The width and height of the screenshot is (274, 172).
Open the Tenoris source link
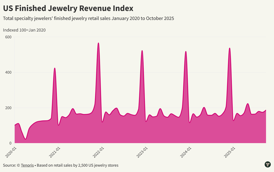click(x=27, y=165)
